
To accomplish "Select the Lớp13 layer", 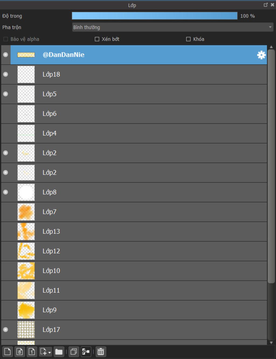I will 134,231.
